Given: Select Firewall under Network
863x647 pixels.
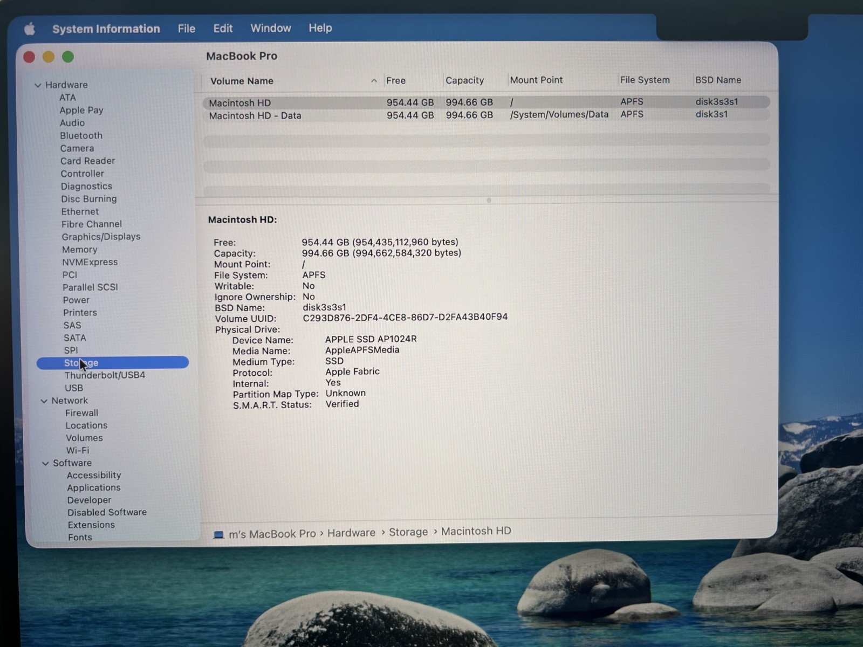Looking at the screenshot, I should point(81,413).
